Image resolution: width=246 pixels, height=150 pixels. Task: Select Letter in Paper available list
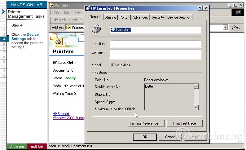pos(149,86)
